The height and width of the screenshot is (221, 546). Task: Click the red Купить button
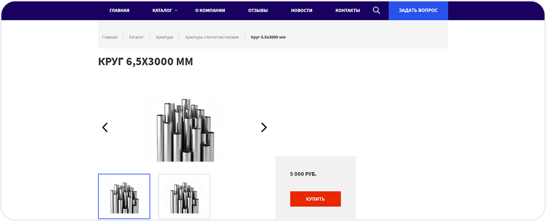tap(315, 199)
